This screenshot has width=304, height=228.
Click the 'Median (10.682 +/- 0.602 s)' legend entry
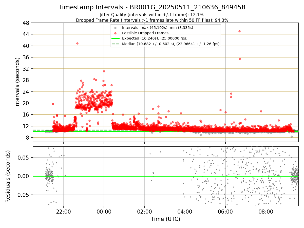[171, 44]
